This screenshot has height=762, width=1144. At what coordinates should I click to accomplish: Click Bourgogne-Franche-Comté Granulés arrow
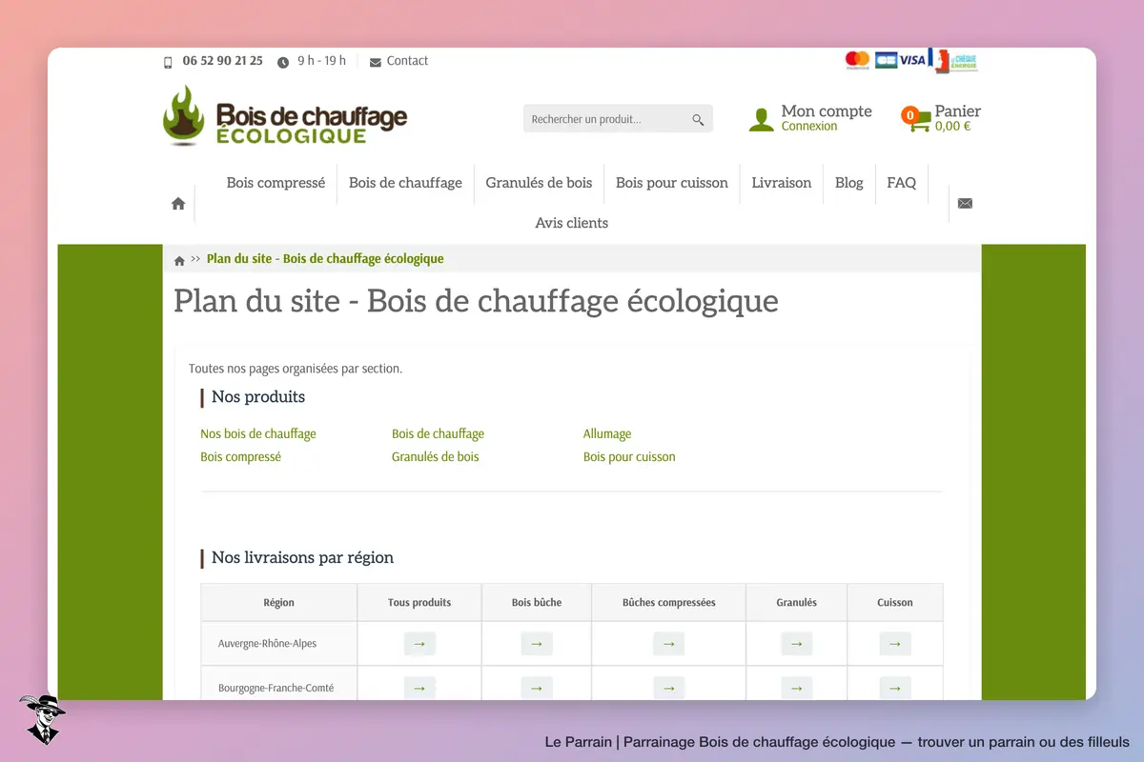click(x=796, y=688)
